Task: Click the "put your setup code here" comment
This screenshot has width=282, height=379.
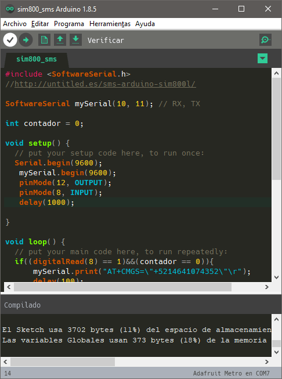Action: point(110,153)
